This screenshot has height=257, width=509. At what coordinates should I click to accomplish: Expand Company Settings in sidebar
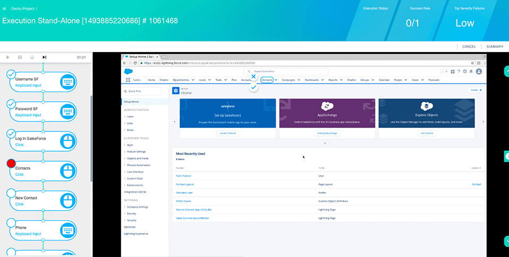[125, 207]
